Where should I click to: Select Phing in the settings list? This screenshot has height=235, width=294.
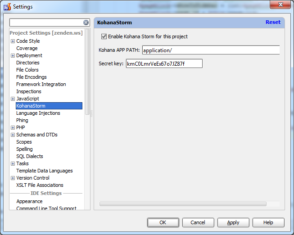point(22,120)
